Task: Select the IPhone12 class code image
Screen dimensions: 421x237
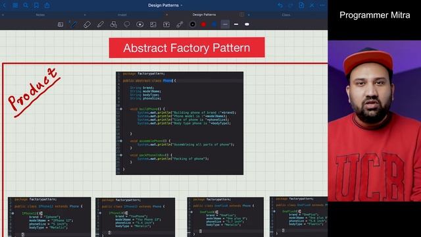Action: point(49,217)
